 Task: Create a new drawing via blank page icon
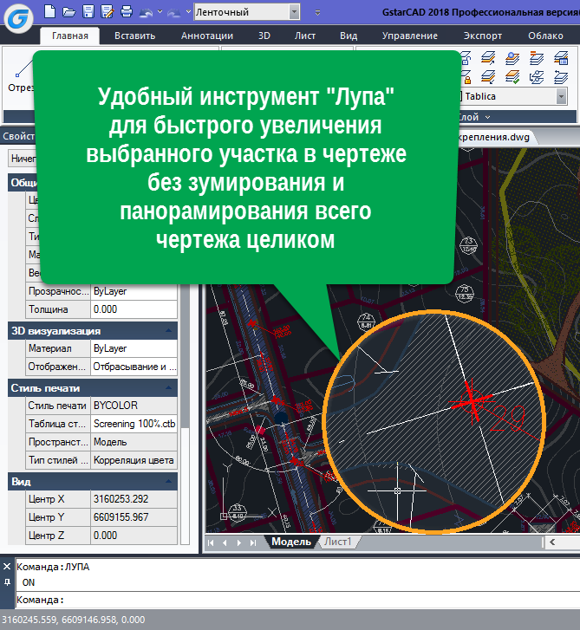point(49,11)
